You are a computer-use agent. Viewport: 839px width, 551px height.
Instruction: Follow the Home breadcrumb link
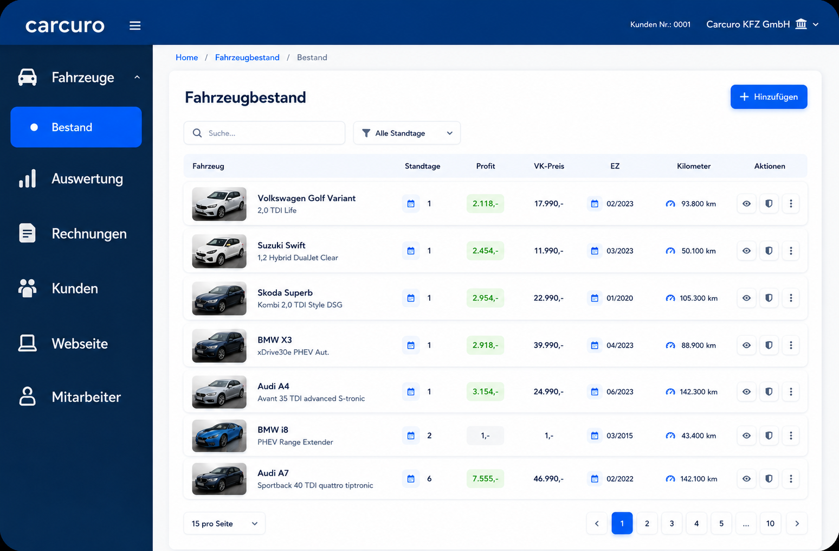tap(186, 57)
